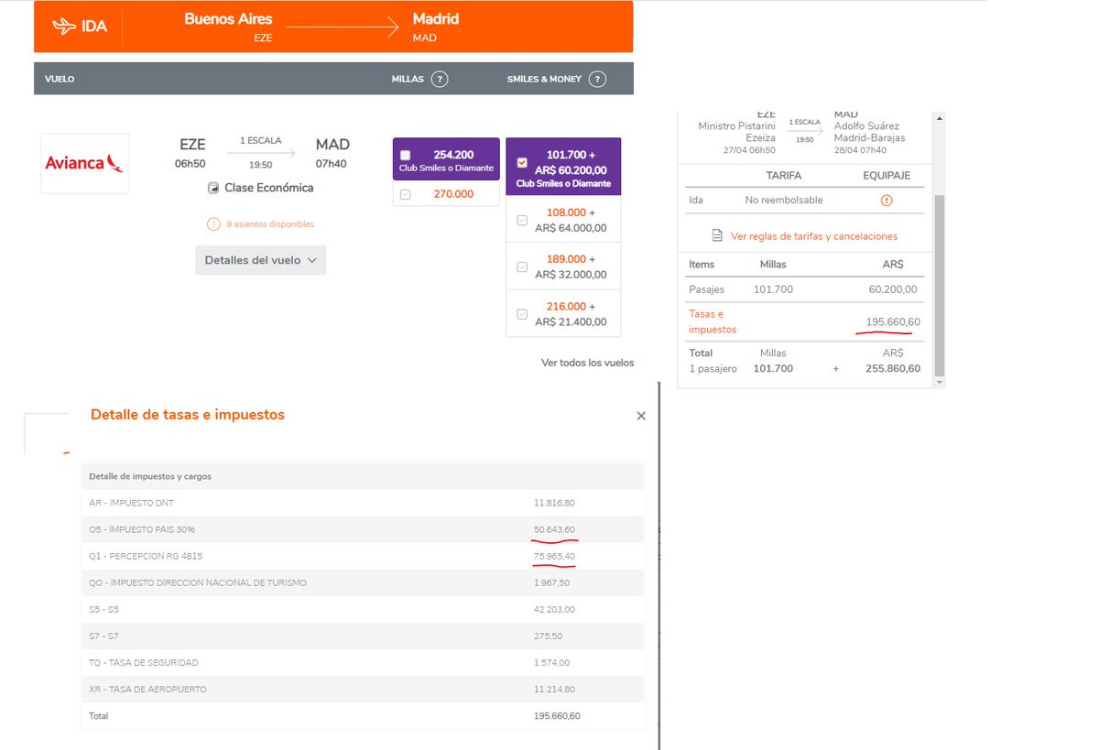Click the Buenos Aires EZE header text
Image resolution: width=1099 pixels, height=750 pixels.
coord(229,27)
